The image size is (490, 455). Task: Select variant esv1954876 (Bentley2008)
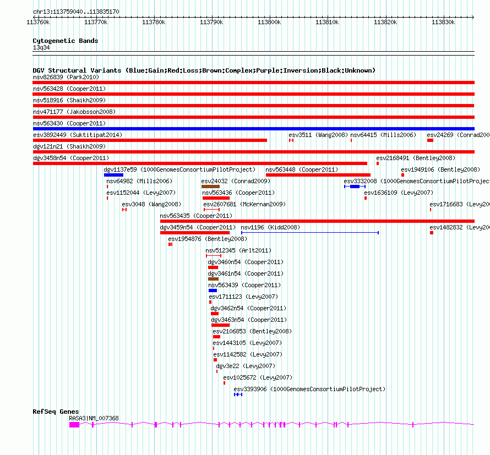pyautogui.click(x=208, y=239)
